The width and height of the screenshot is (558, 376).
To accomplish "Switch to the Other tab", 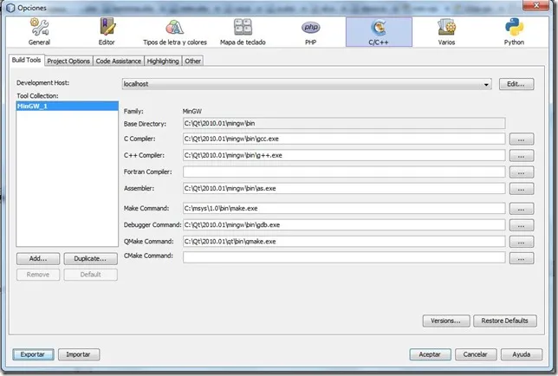I will pos(193,62).
